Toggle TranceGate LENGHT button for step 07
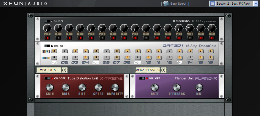 click(117, 58)
